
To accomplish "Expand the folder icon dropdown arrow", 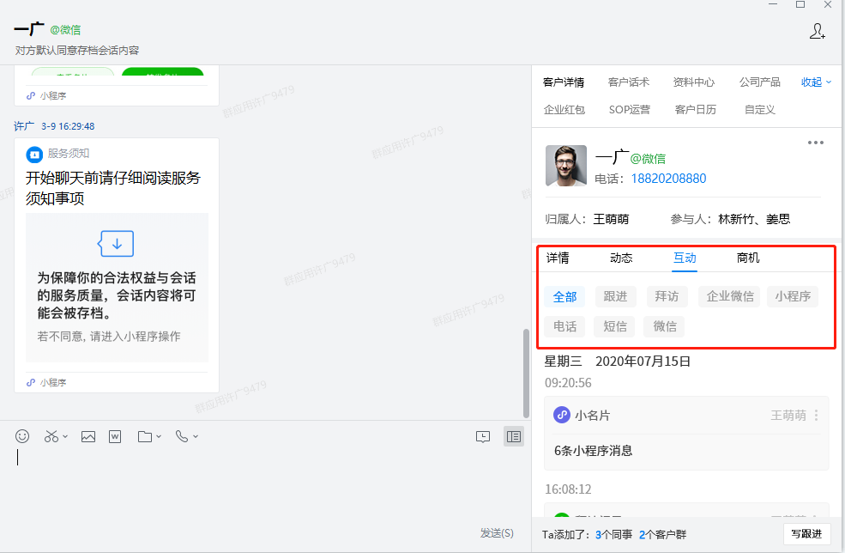I will tap(159, 437).
